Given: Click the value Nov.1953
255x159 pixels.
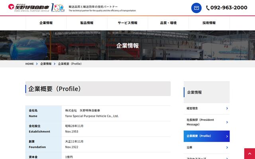Looking at the screenshot, I should tap(72, 132).
